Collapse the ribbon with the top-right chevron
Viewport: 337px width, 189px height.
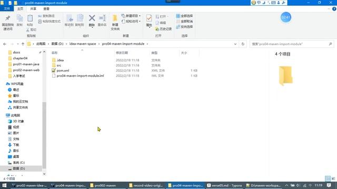(x=329, y=9)
